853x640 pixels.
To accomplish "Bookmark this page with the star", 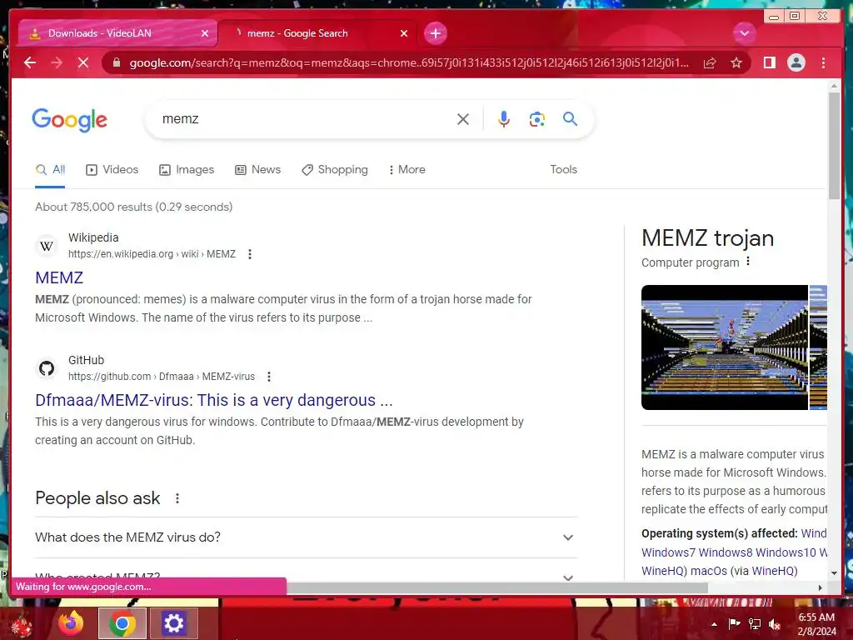I will pyautogui.click(x=736, y=62).
